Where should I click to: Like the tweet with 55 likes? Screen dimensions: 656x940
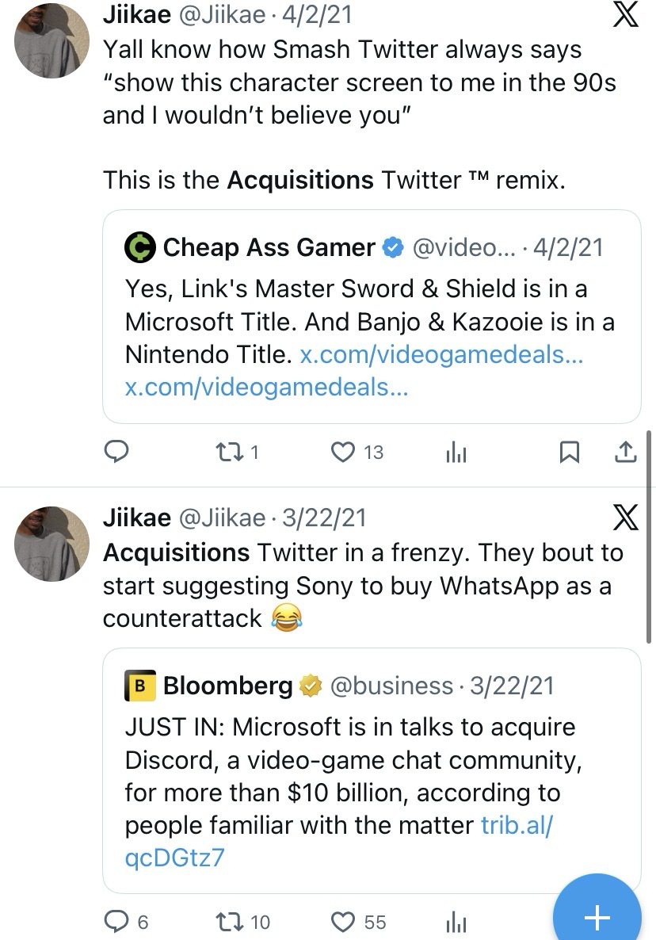click(x=343, y=922)
